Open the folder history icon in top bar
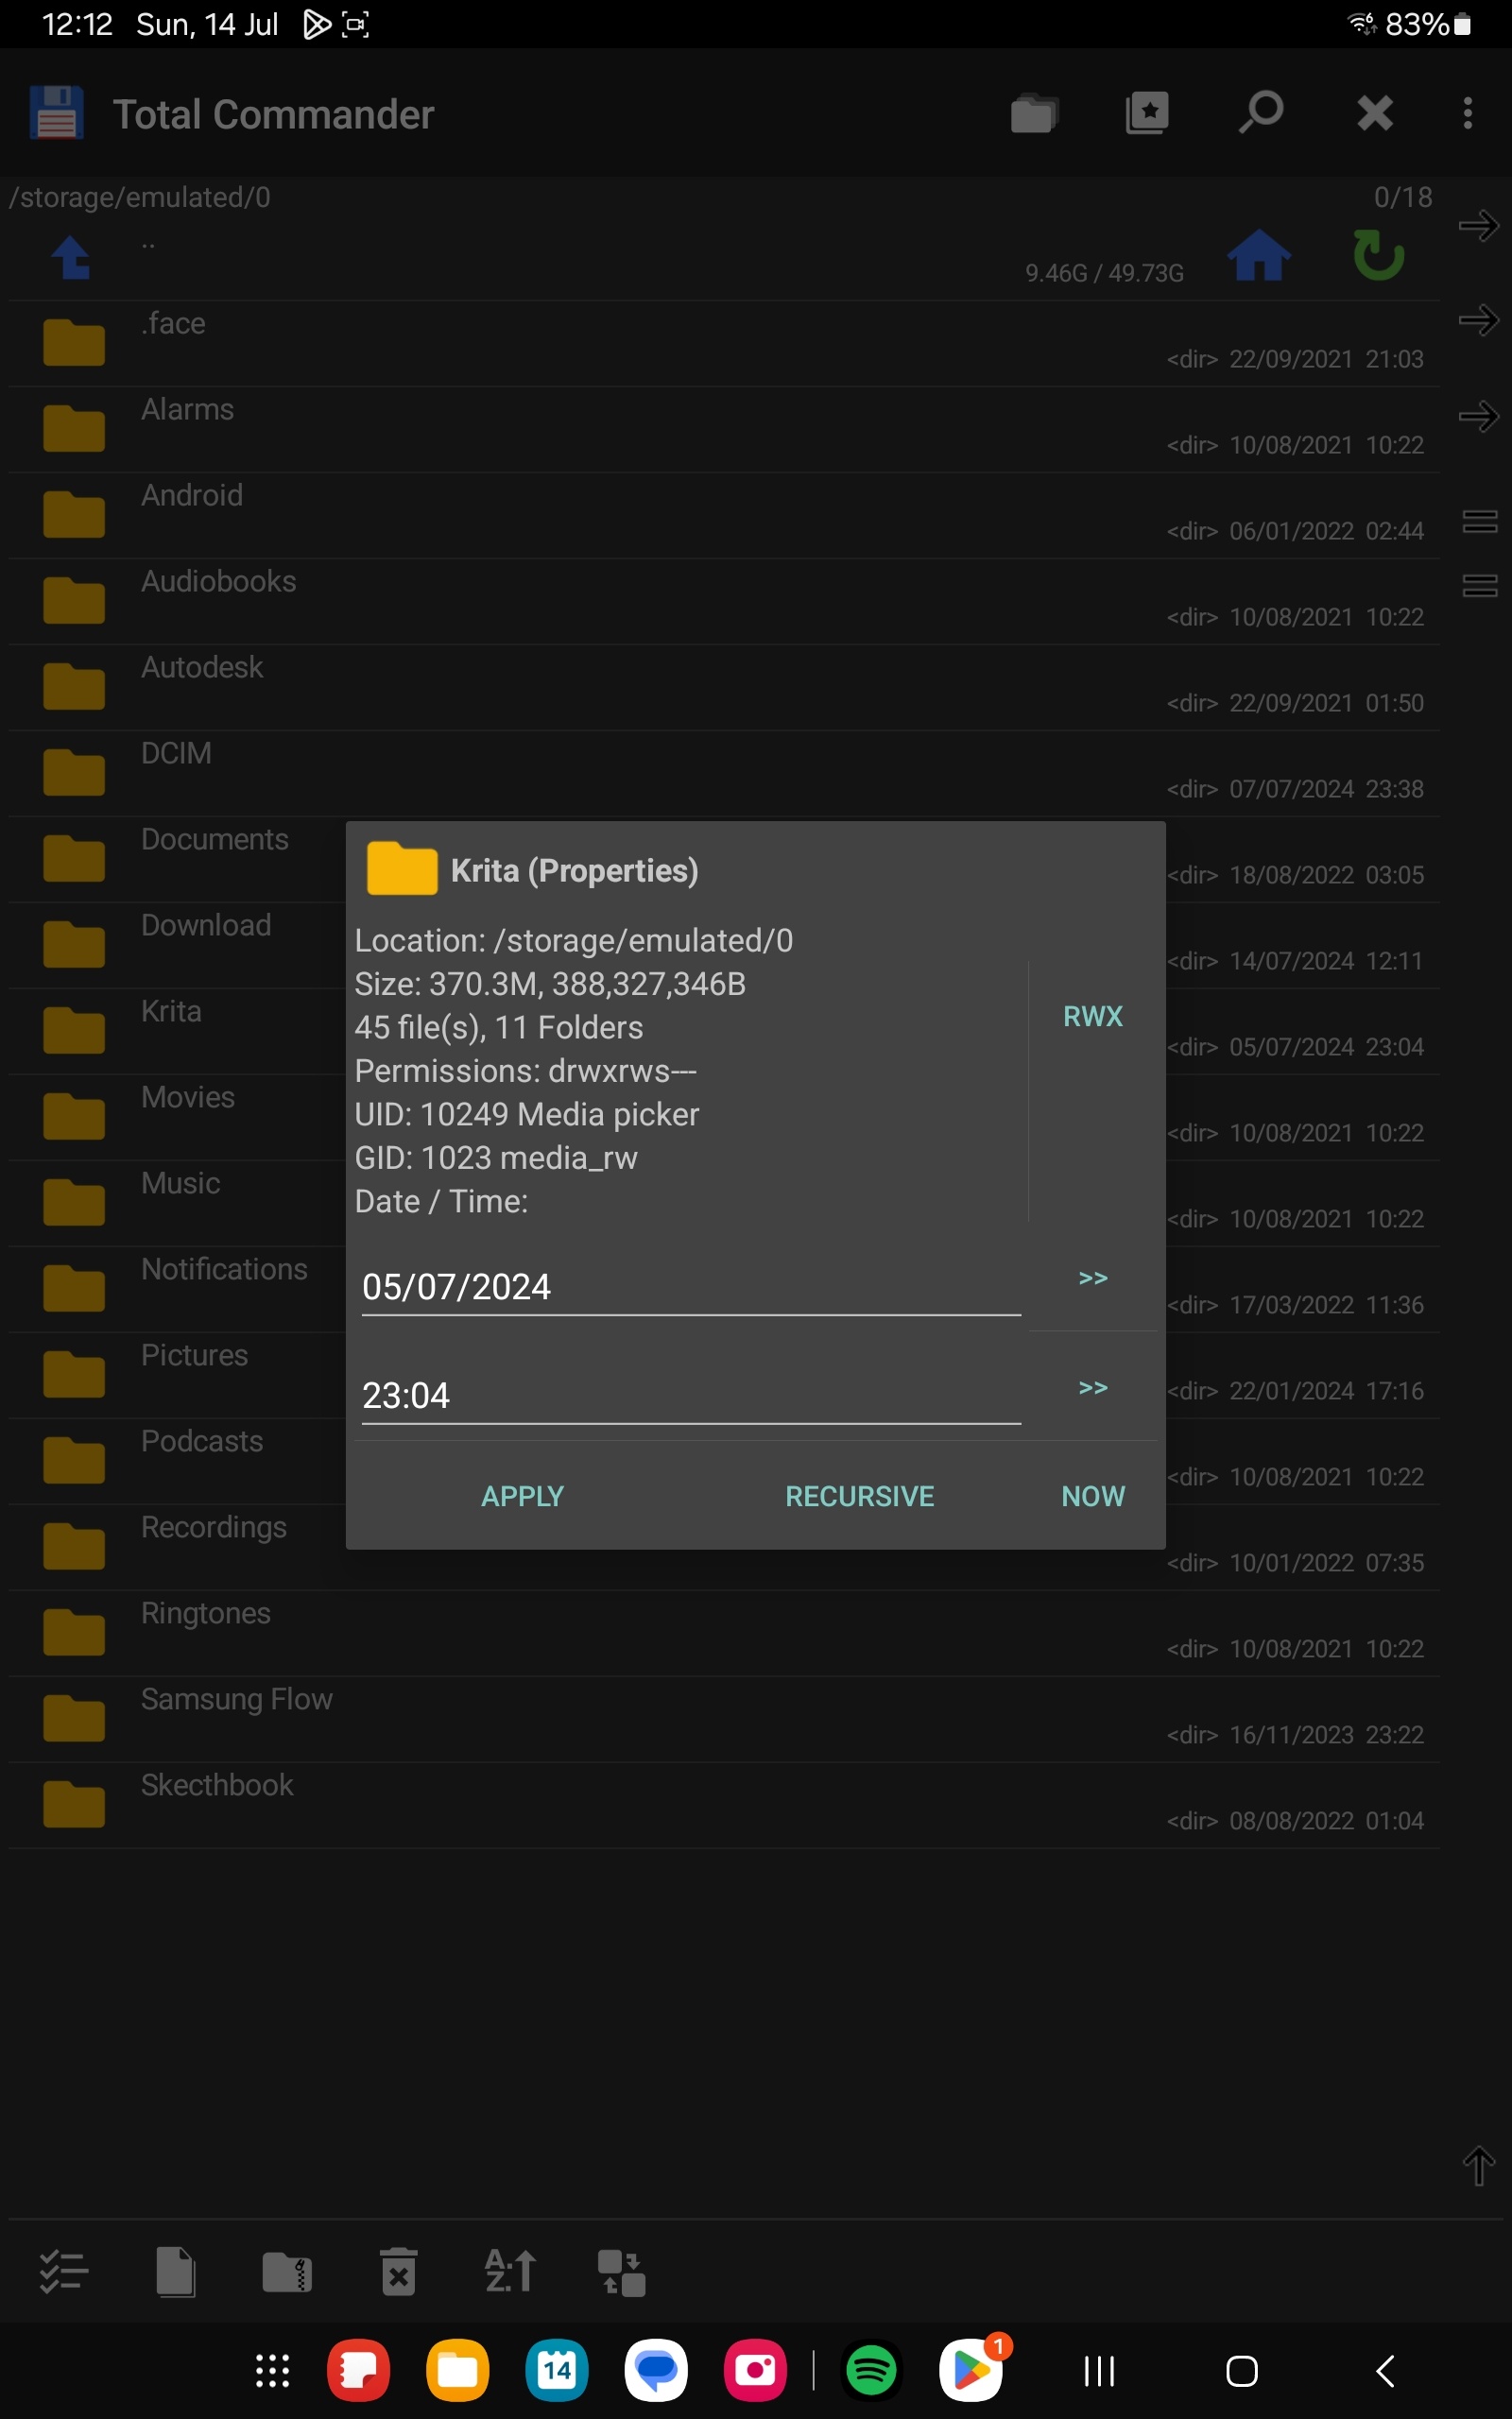Screen dimensions: 1512x2419 coord(1034,113)
